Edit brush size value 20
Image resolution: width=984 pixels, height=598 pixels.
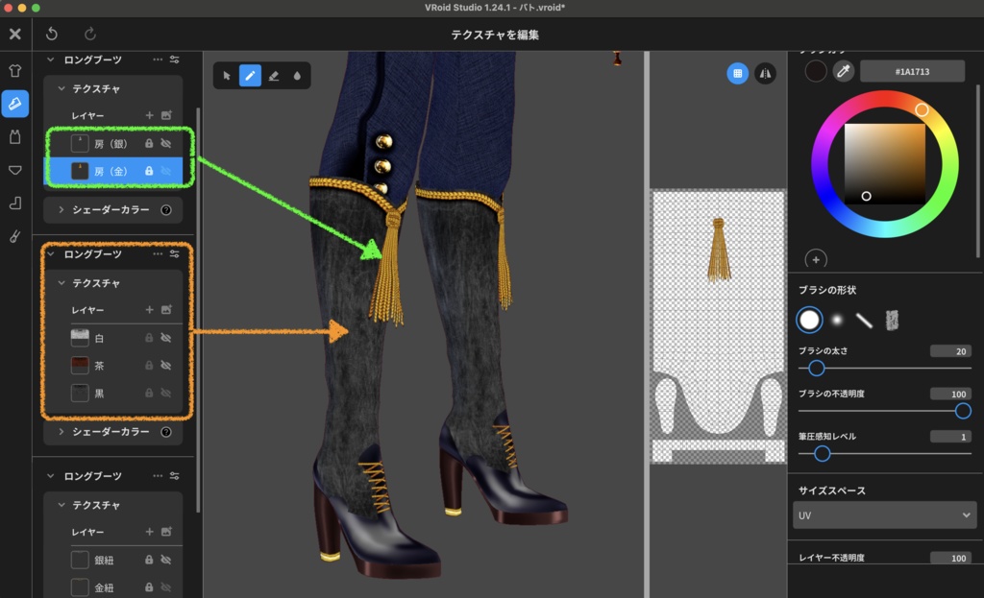[950, 351]
